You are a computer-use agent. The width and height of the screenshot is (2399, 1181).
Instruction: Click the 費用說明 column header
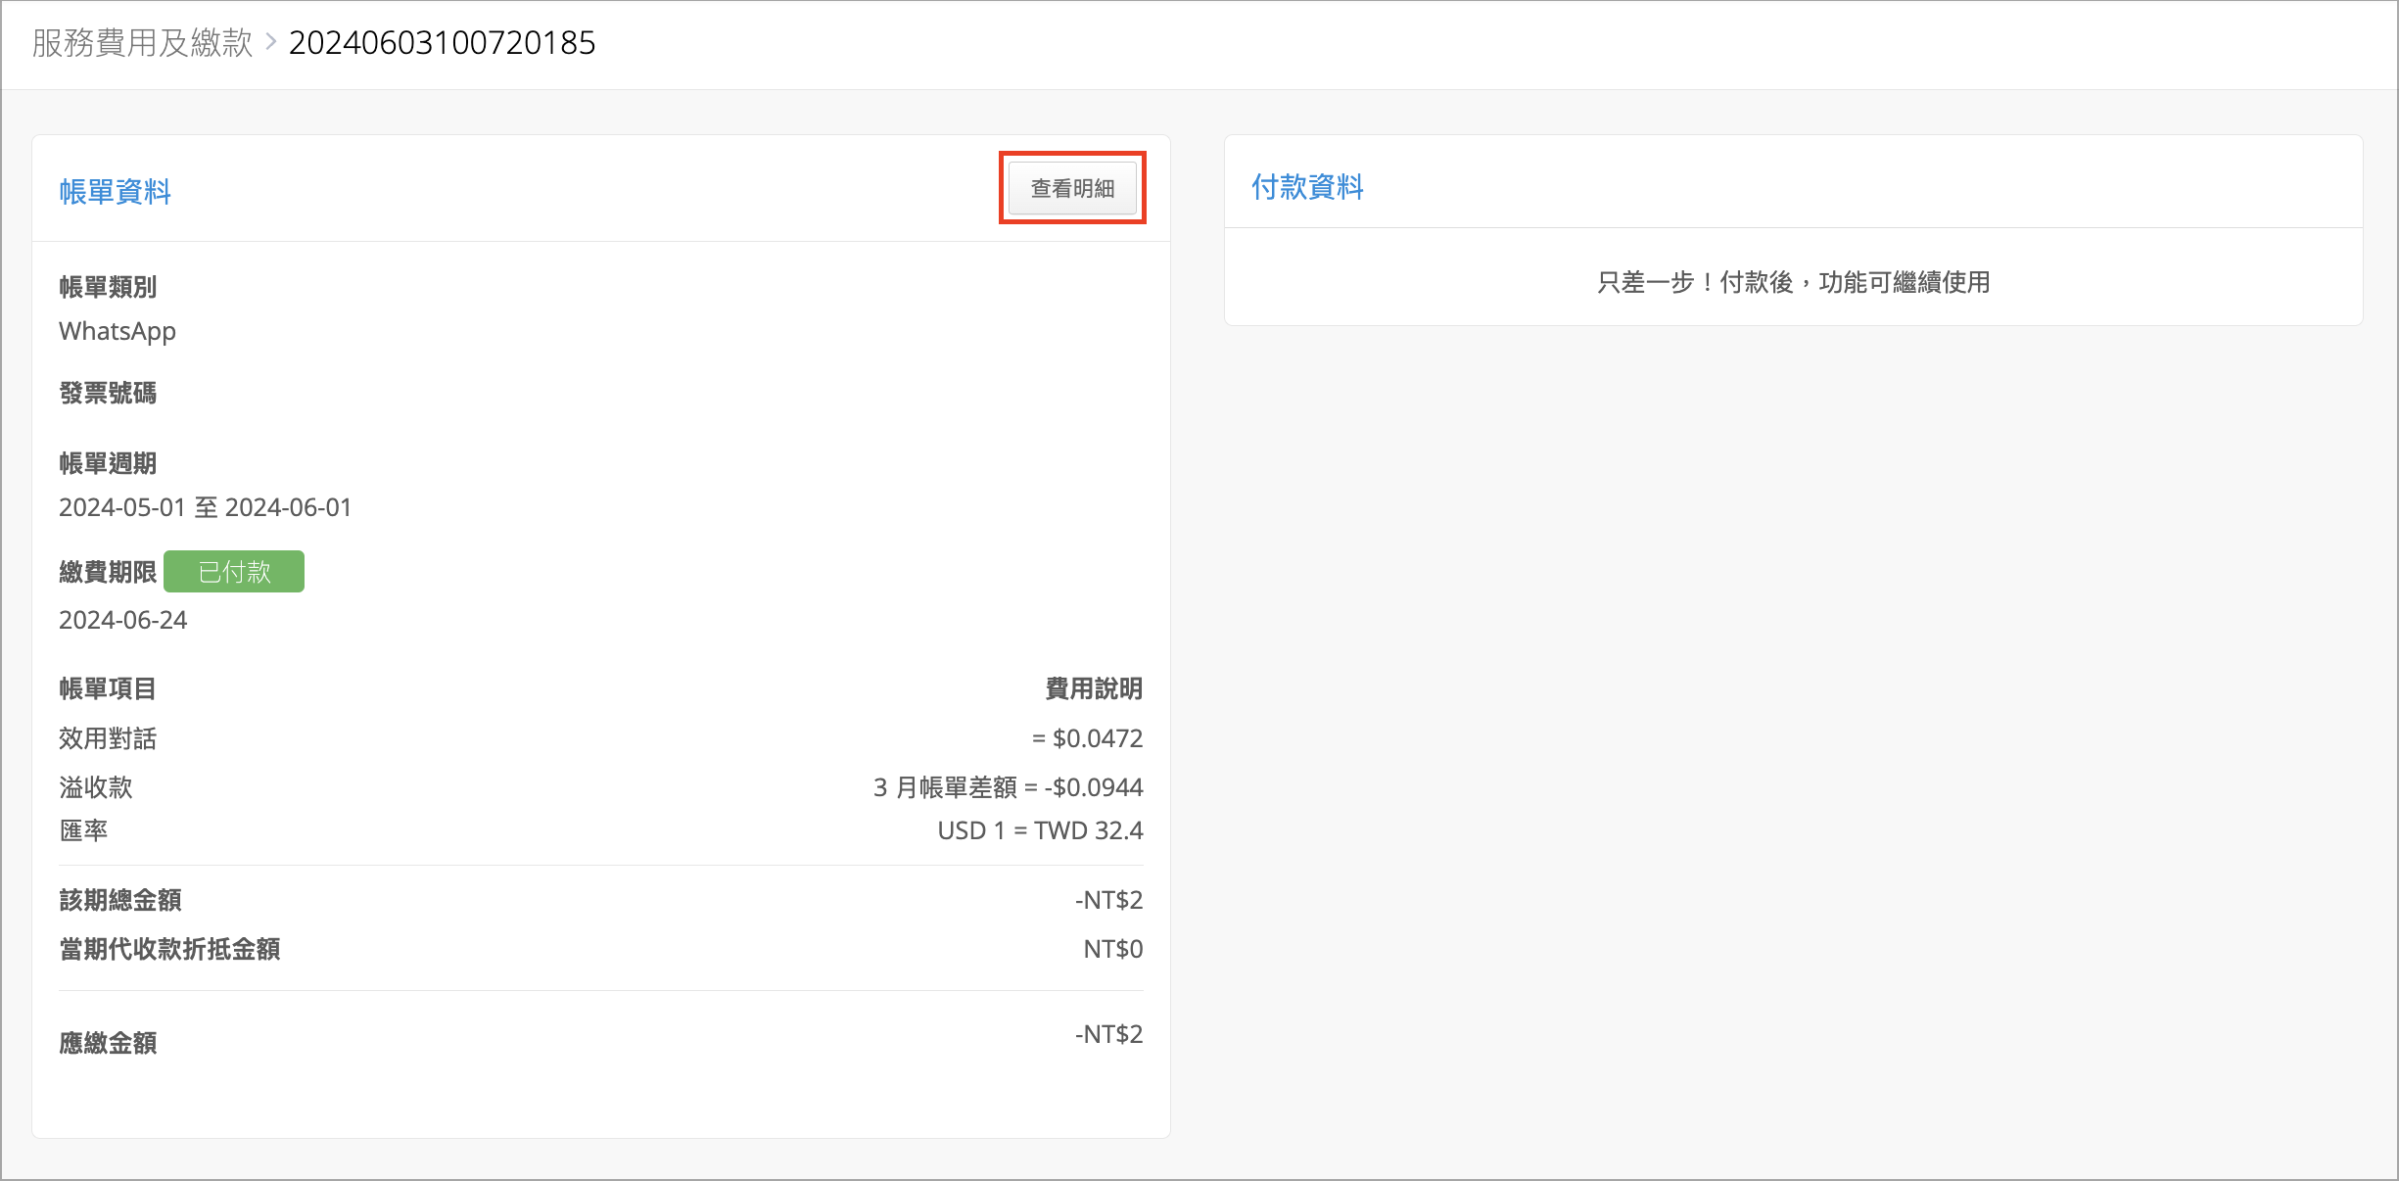coord(1094,688)
